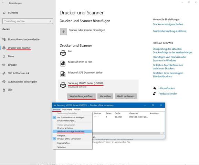Go to Startseite
This screenshot has width=199, height=165.
[13, 13]
